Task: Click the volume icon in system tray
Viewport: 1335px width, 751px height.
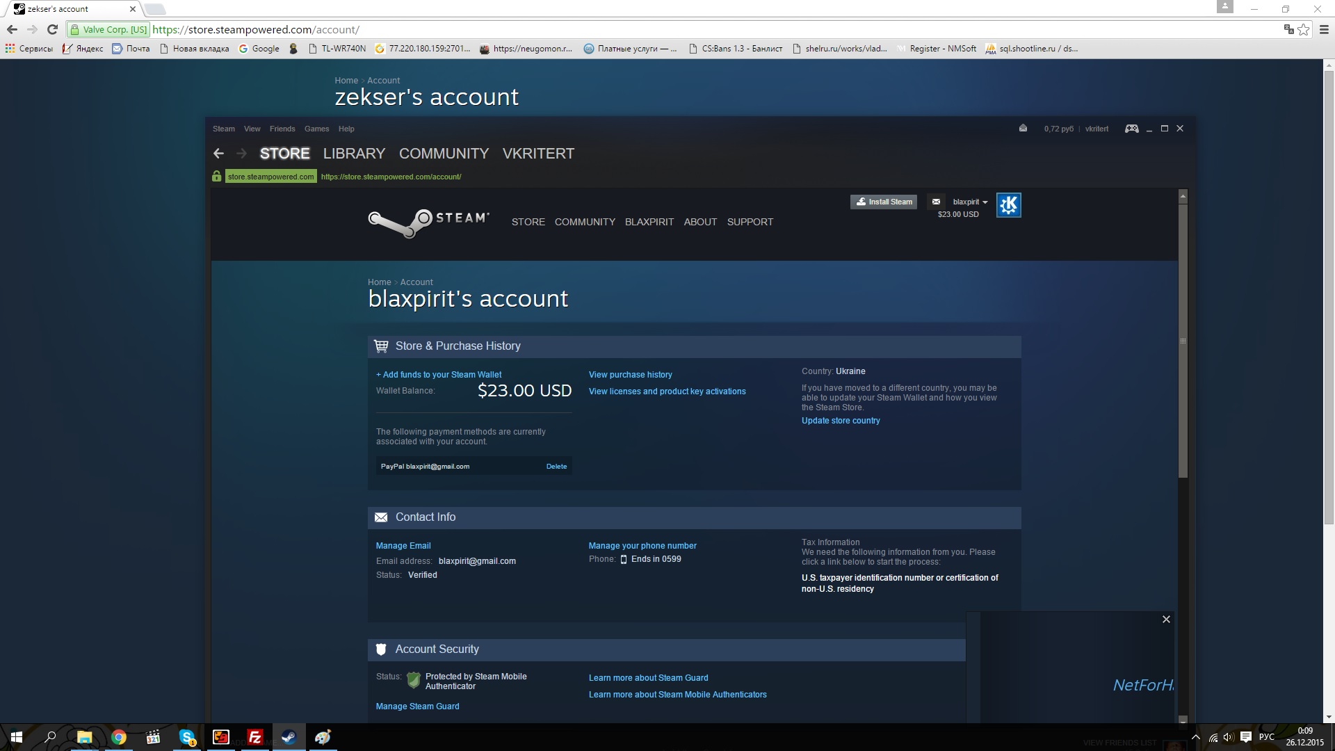Action: click(x=1228, y=737)
